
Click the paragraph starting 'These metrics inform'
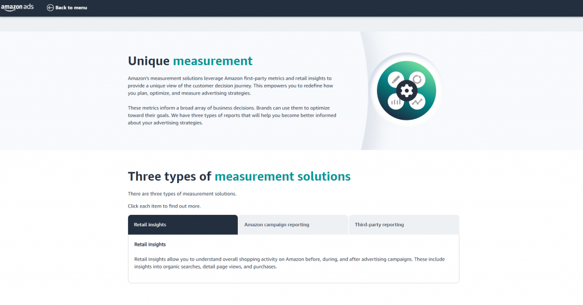[232, 115]
